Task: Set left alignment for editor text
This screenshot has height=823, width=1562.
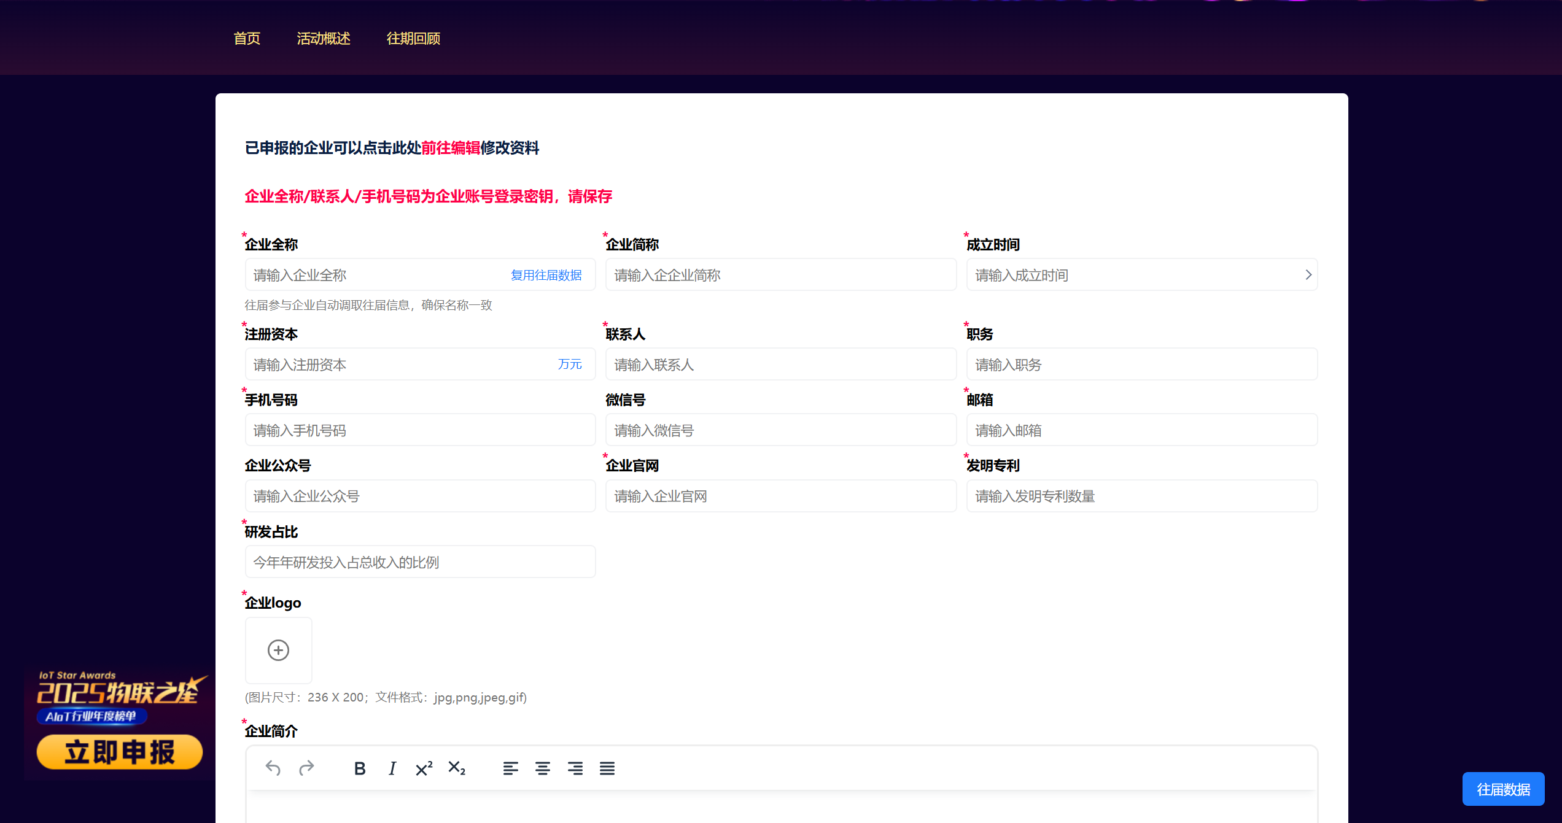Action: (x=510, y=768)
